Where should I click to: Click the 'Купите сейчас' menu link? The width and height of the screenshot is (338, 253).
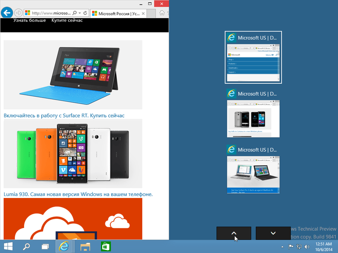coord(67,20)
